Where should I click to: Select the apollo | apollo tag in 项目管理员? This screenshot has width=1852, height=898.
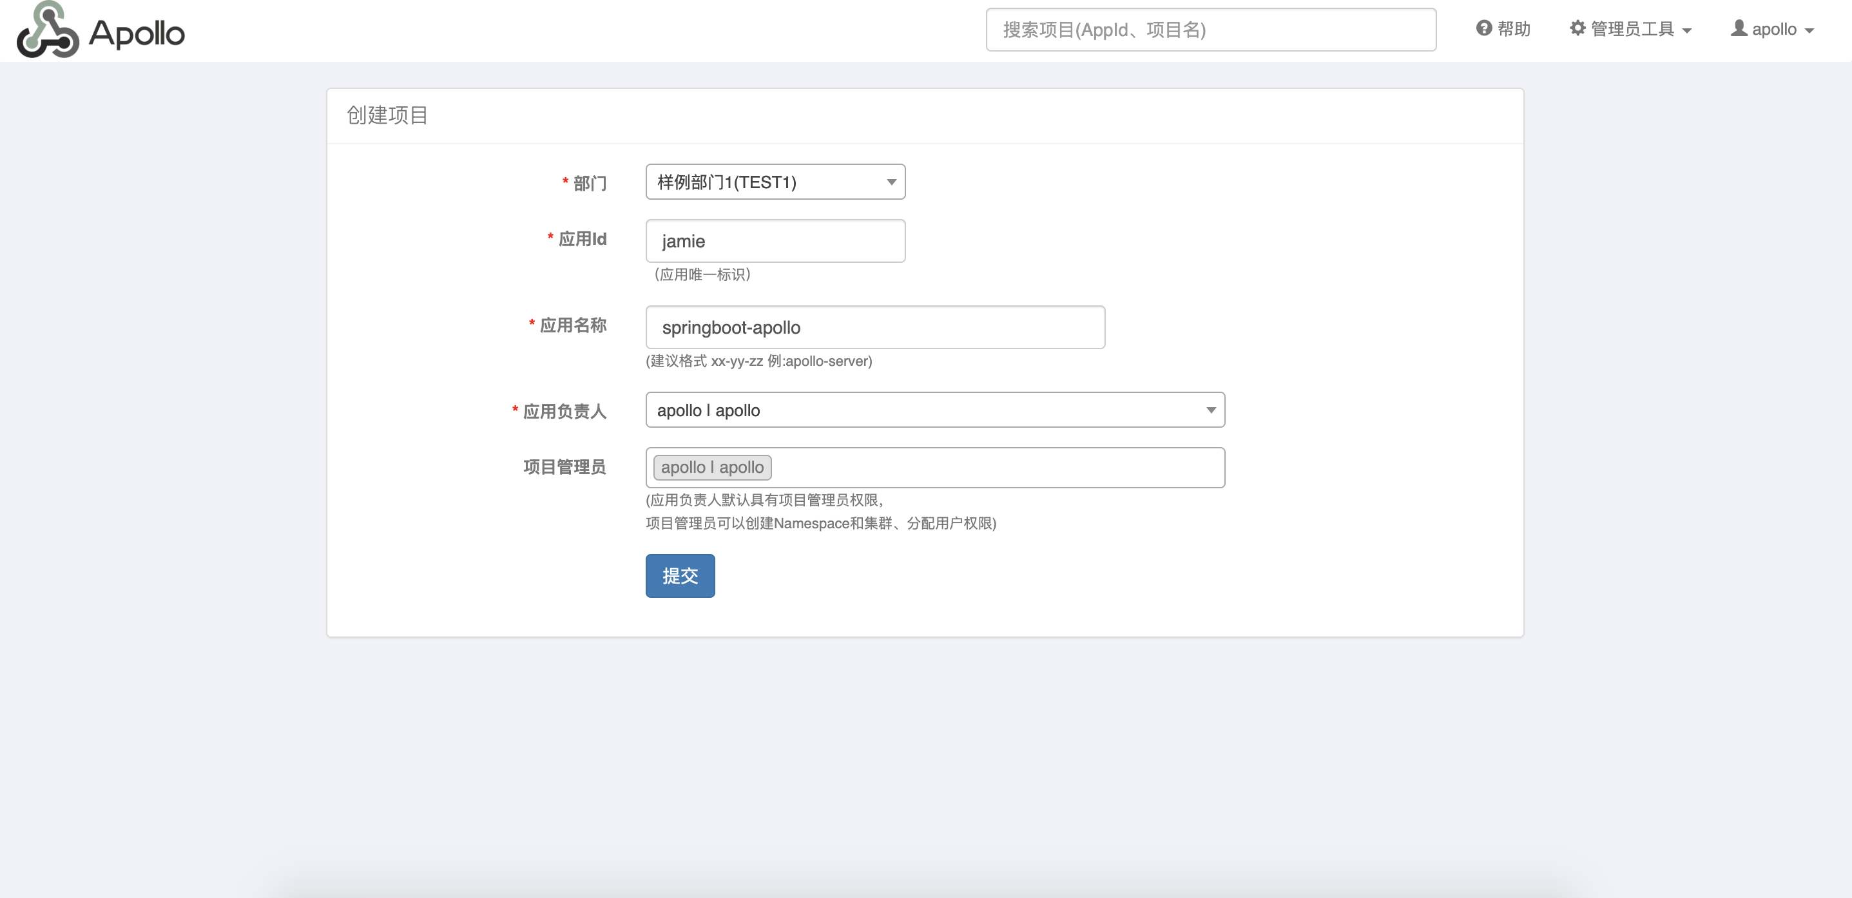click(713, 466)
